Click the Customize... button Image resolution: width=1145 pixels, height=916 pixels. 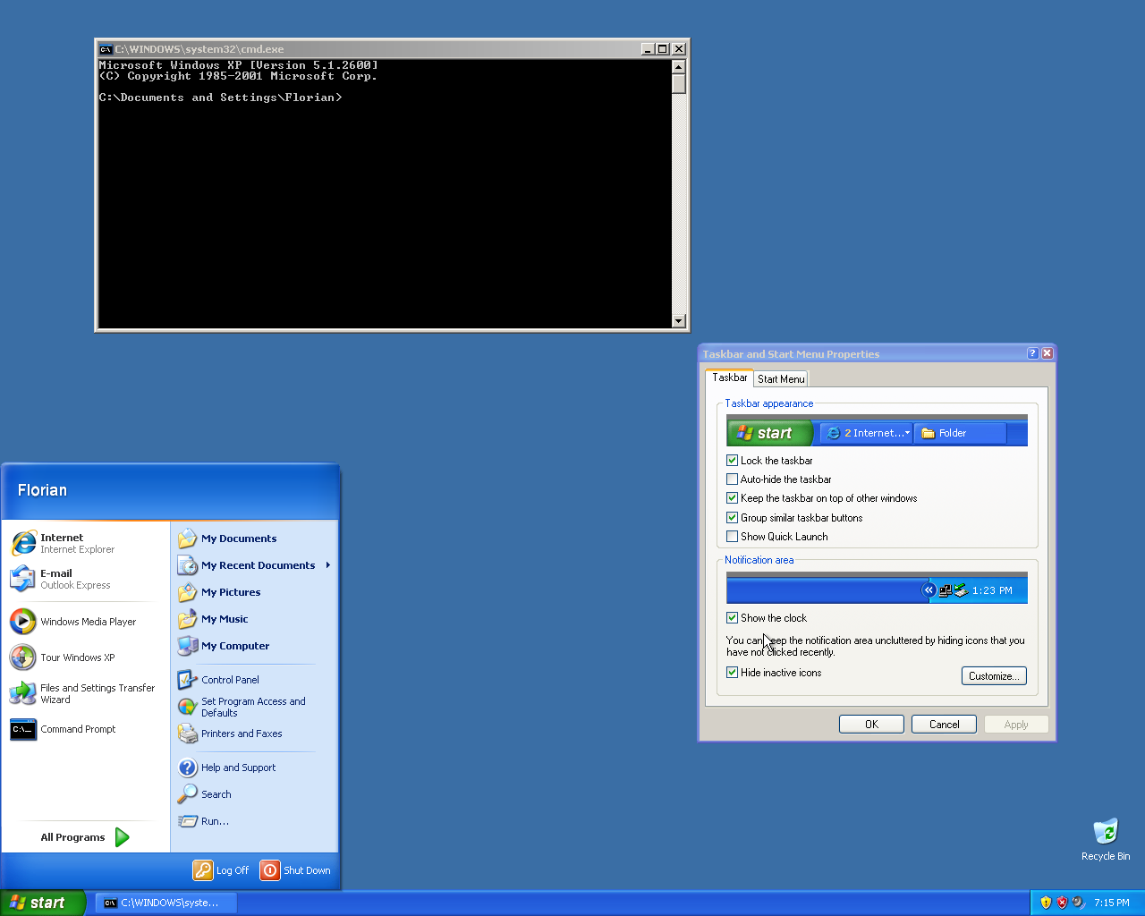[x=994, y=676]
